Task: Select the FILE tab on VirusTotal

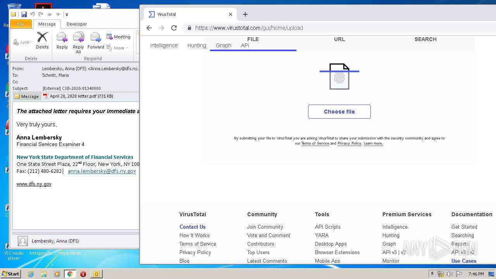Action: point(253,39)
